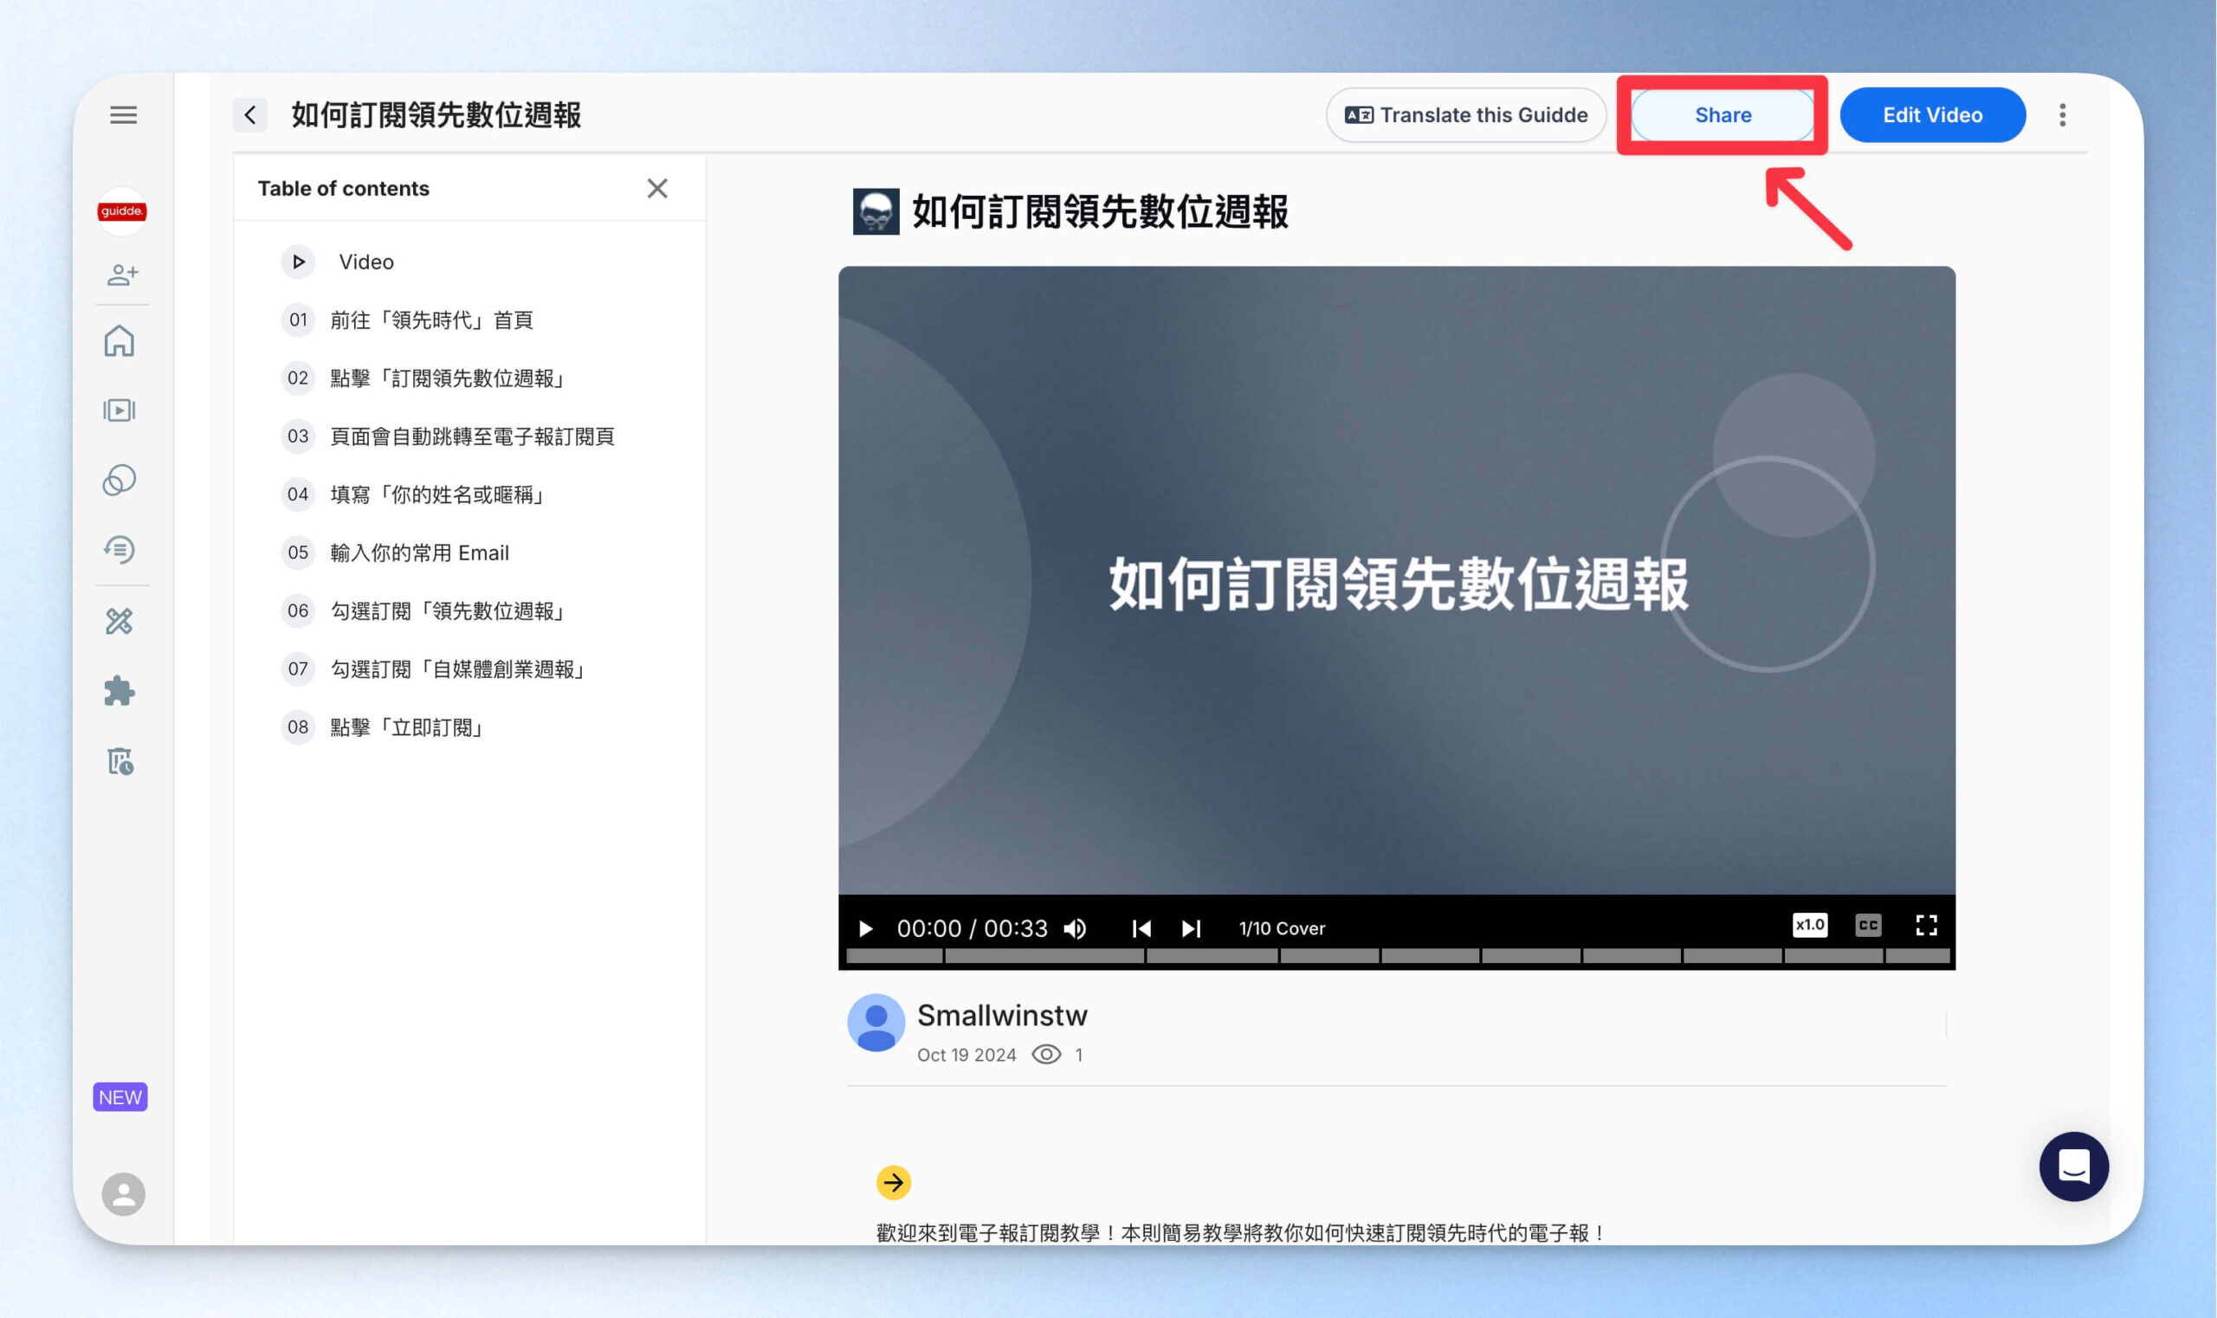Mute the video volume
Screen dimensions: 2217x1318
(1076, 928)
